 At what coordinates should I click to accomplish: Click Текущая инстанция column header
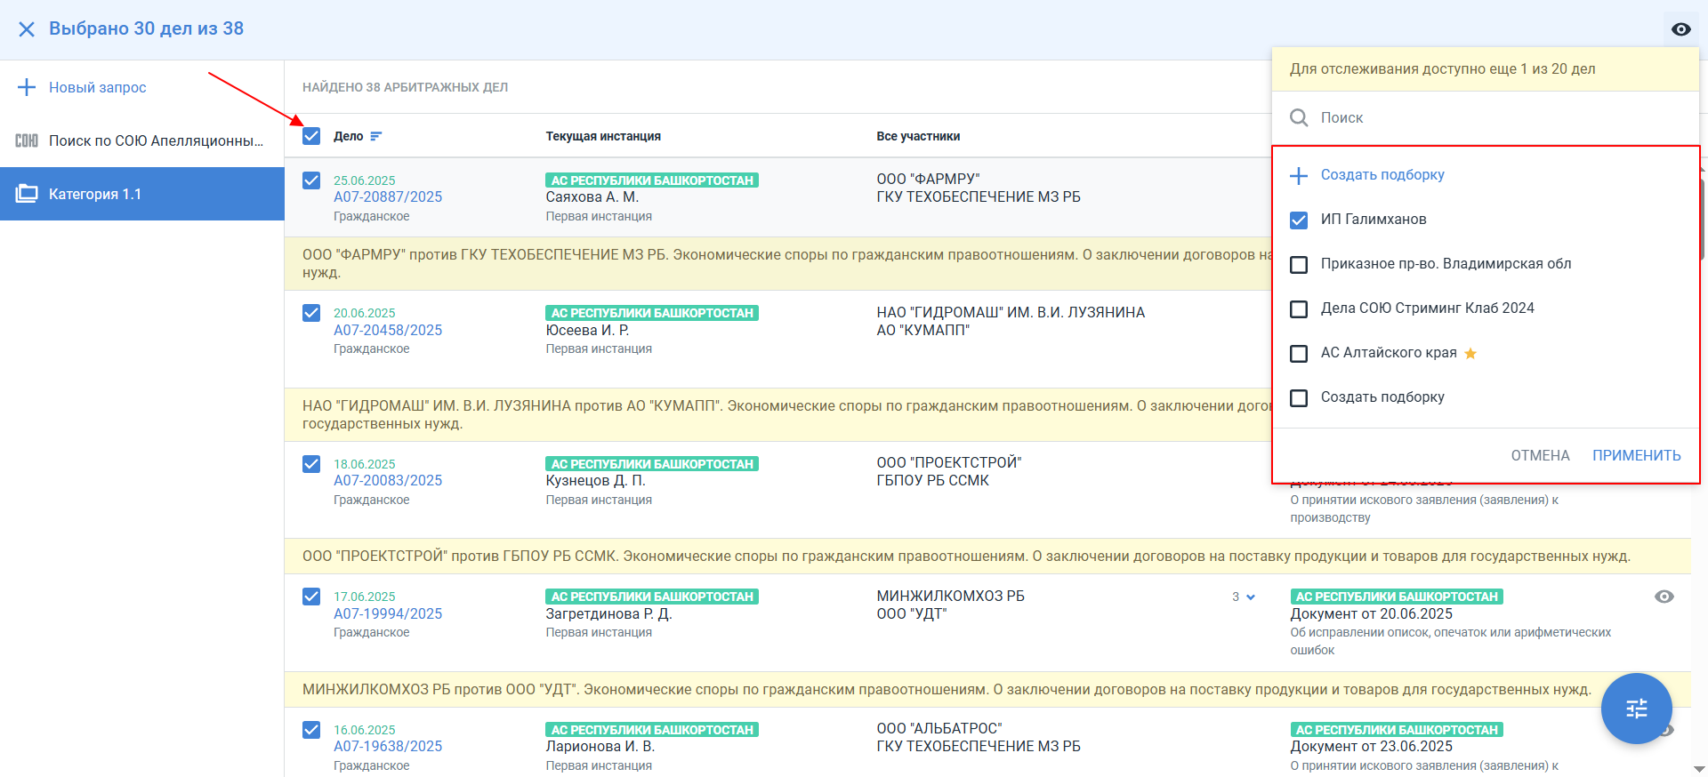click(603, 136)
